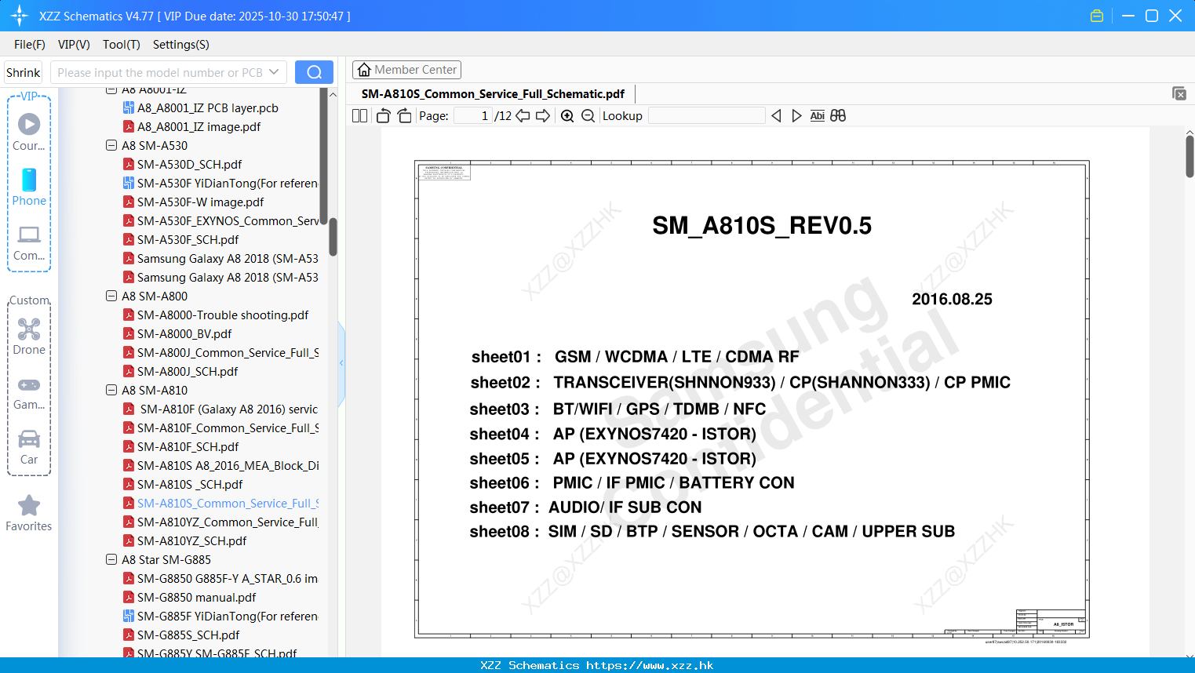
Task: Click the PDF viewer vertical scrollbar
Action: click(x=1190, y=157)
